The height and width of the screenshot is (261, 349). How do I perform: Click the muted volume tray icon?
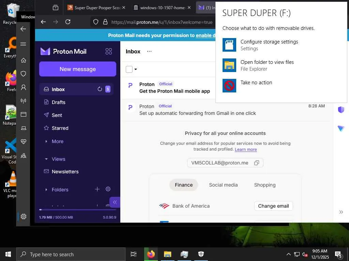point(305,254)
